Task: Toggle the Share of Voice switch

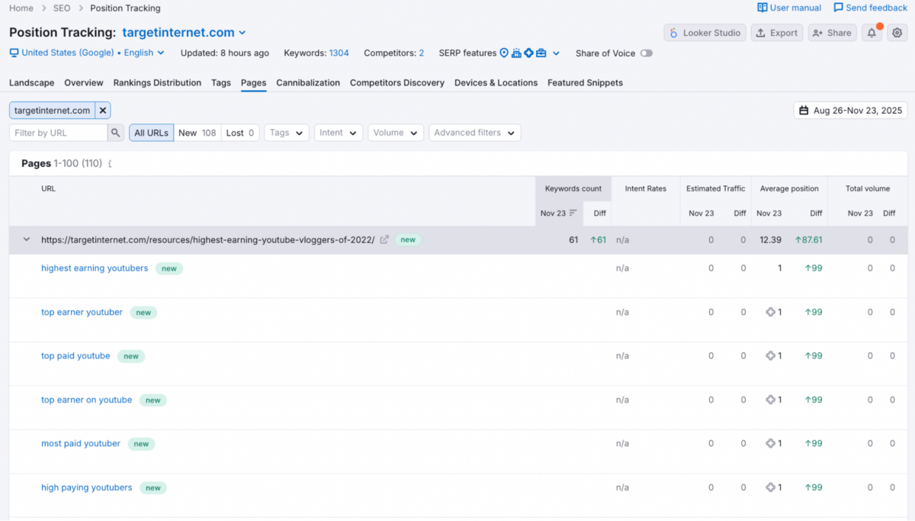Action: click(647, 53)
